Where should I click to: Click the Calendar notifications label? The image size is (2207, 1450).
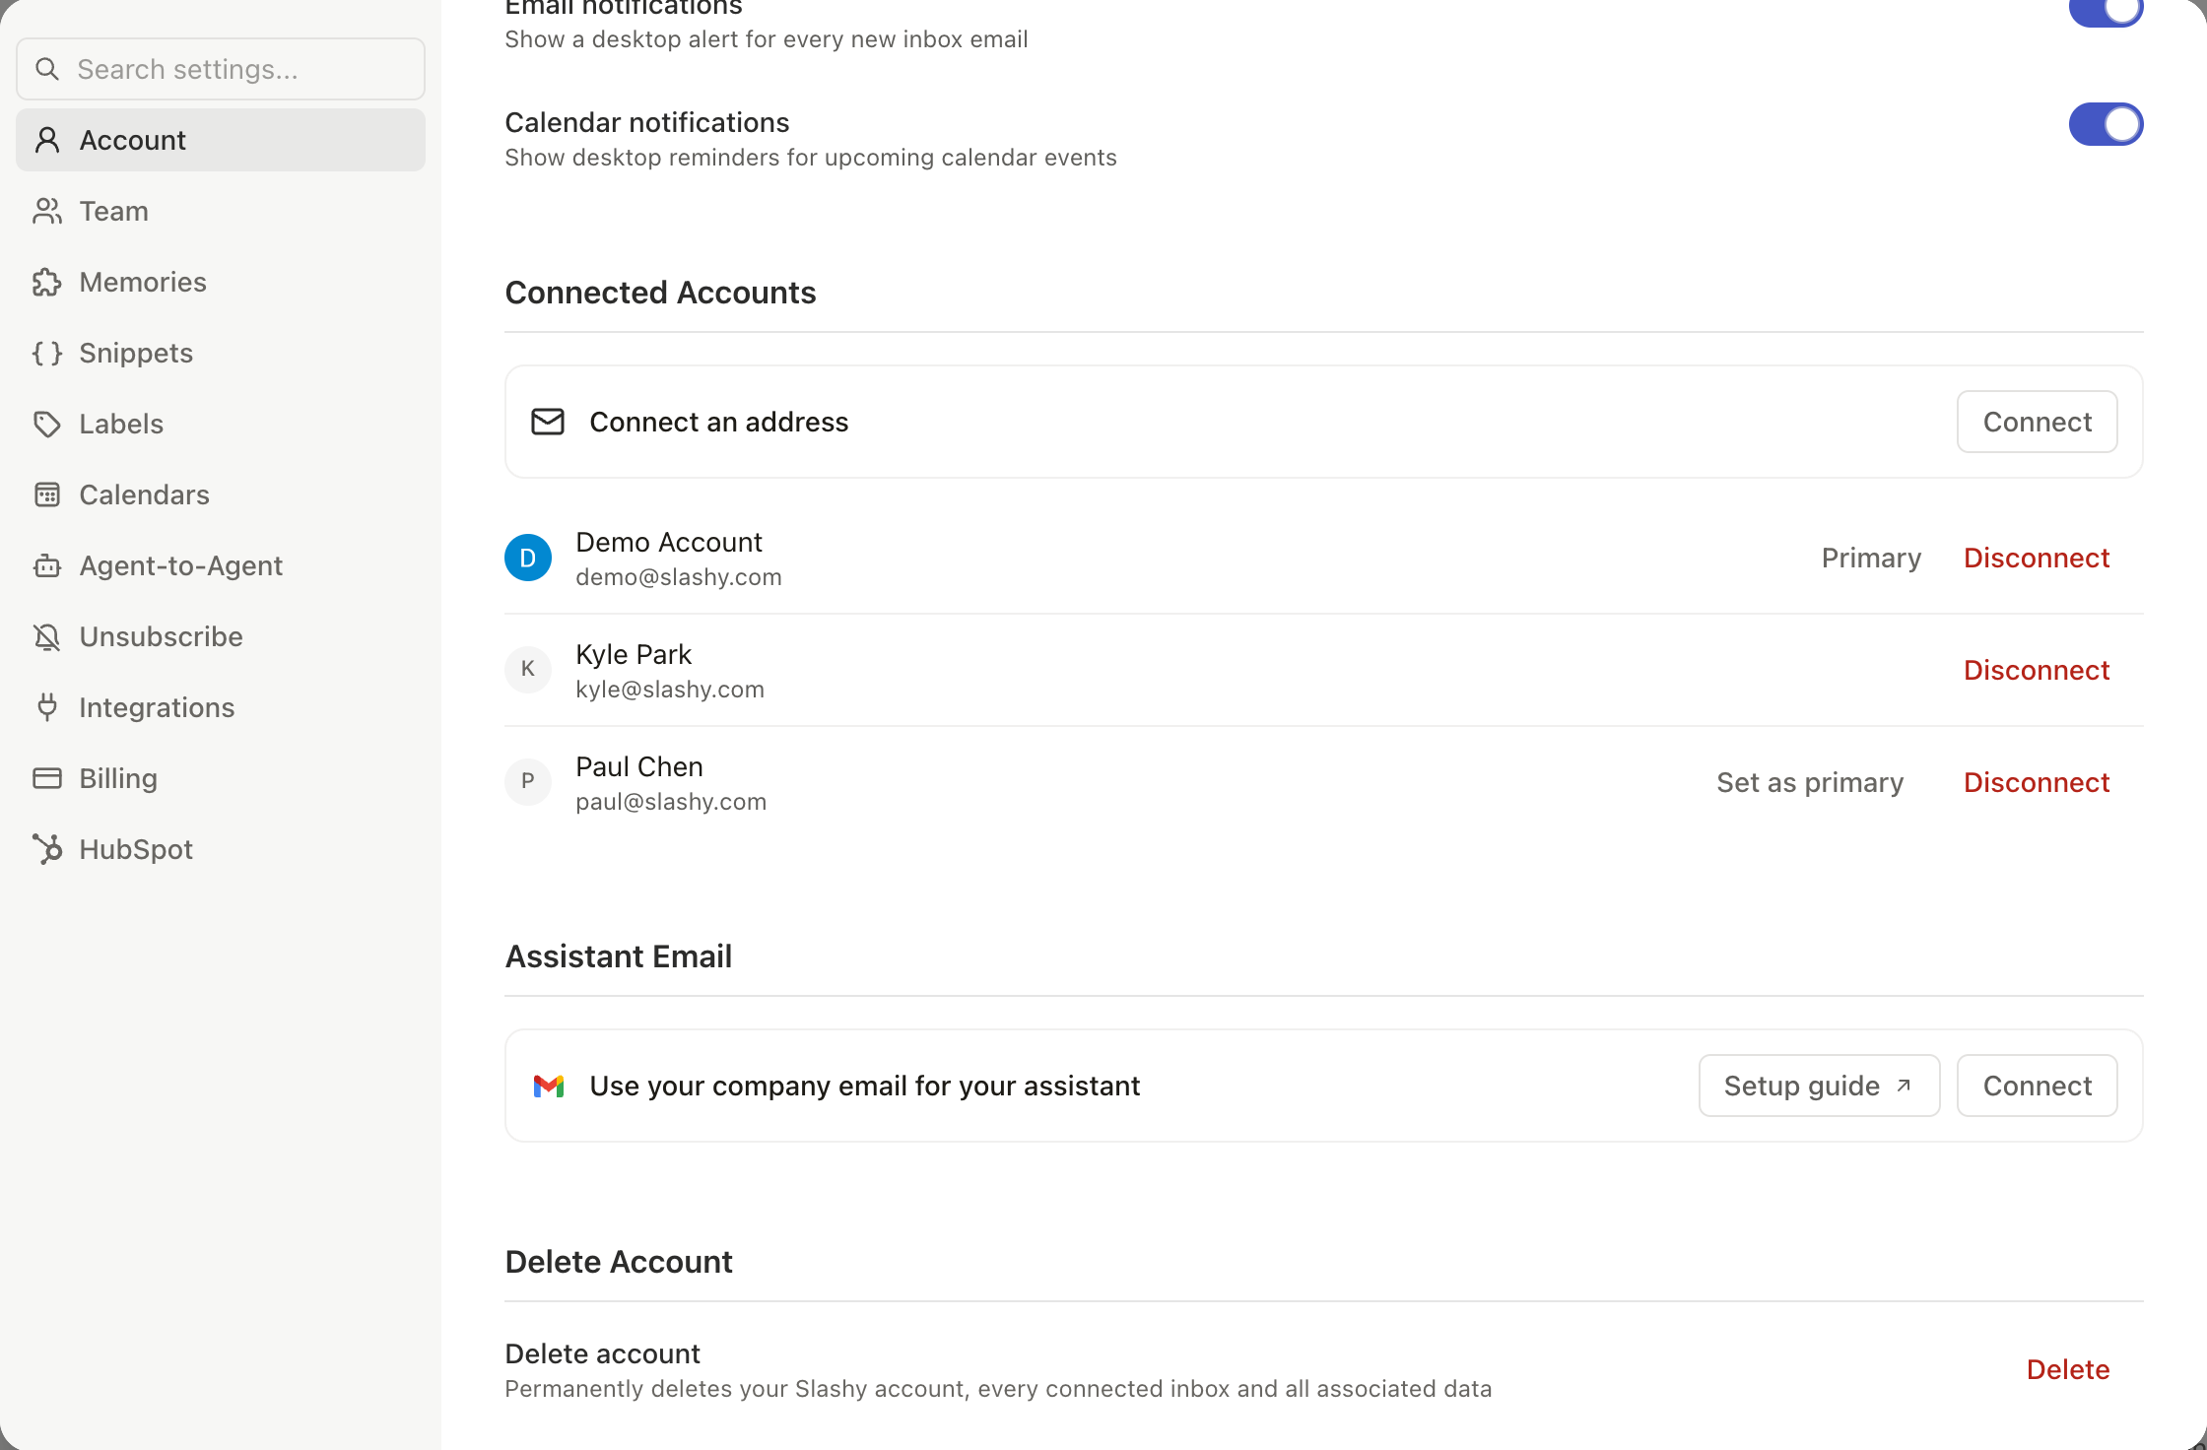coord(646,122)
